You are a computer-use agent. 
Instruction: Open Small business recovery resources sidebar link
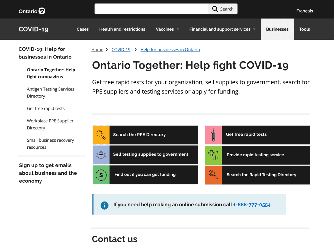[x=50, y=144]
